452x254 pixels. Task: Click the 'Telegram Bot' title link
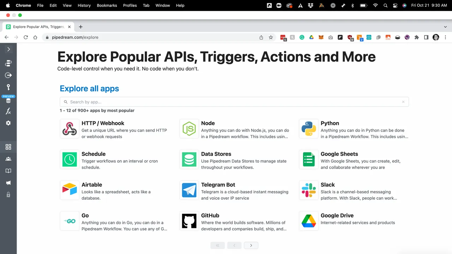point(218,185)
